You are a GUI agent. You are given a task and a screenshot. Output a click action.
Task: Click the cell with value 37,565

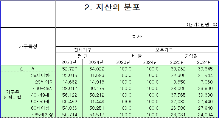point(178,95)
